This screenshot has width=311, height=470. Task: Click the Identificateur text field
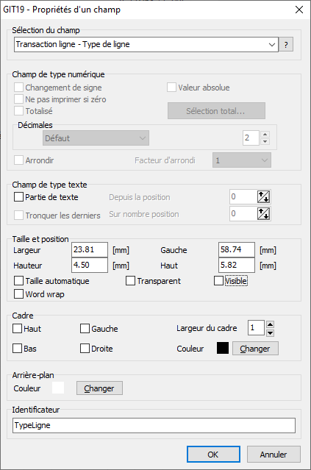coord(154,425)
